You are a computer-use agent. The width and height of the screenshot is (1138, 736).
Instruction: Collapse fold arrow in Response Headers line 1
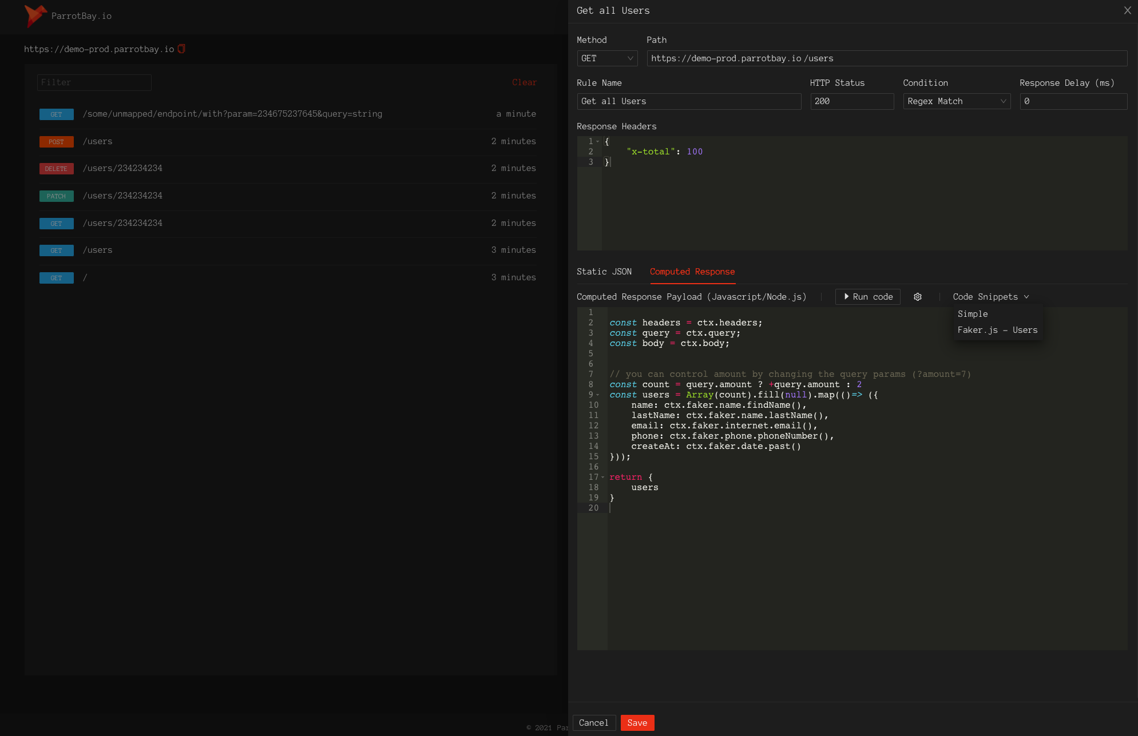click(x=598, y=141)
